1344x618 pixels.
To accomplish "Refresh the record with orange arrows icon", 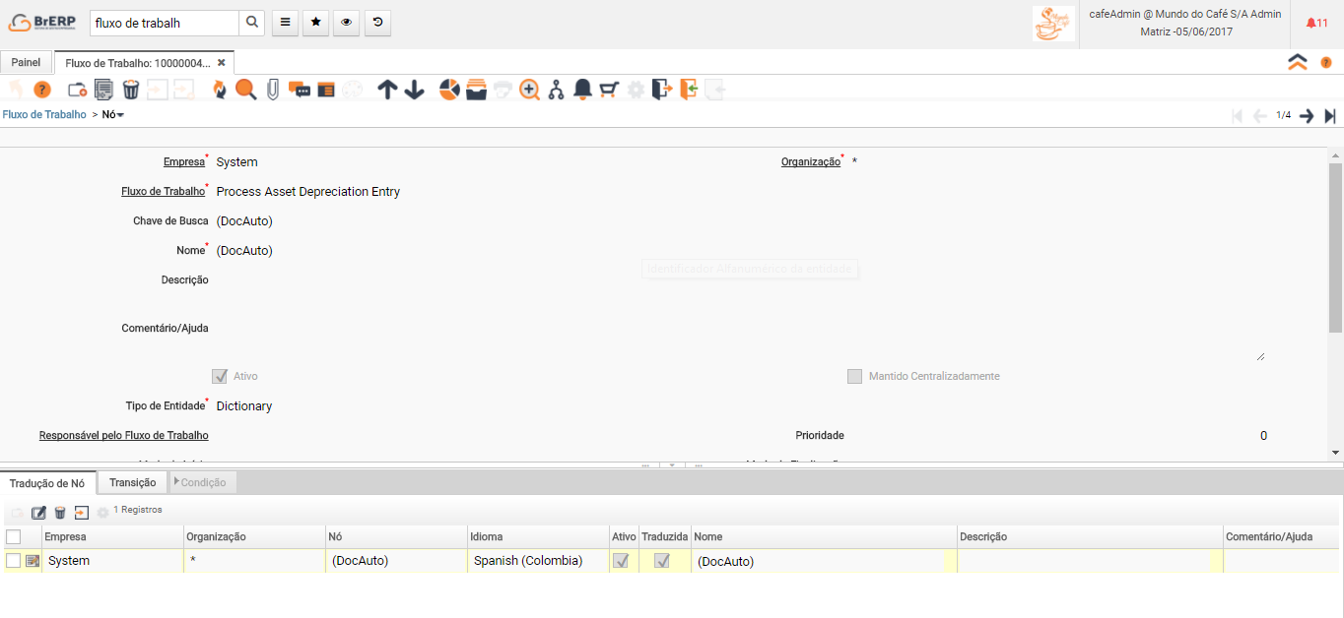I will pos(220,90).
